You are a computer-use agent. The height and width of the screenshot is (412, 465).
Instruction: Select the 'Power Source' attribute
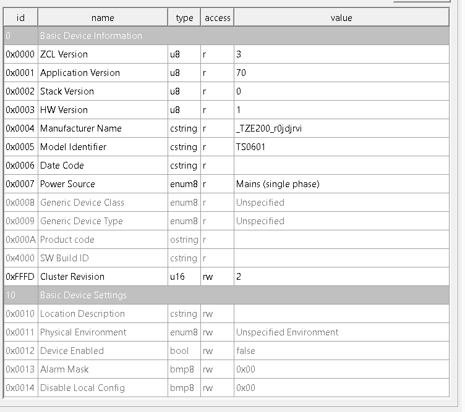[x=226, y=184]
